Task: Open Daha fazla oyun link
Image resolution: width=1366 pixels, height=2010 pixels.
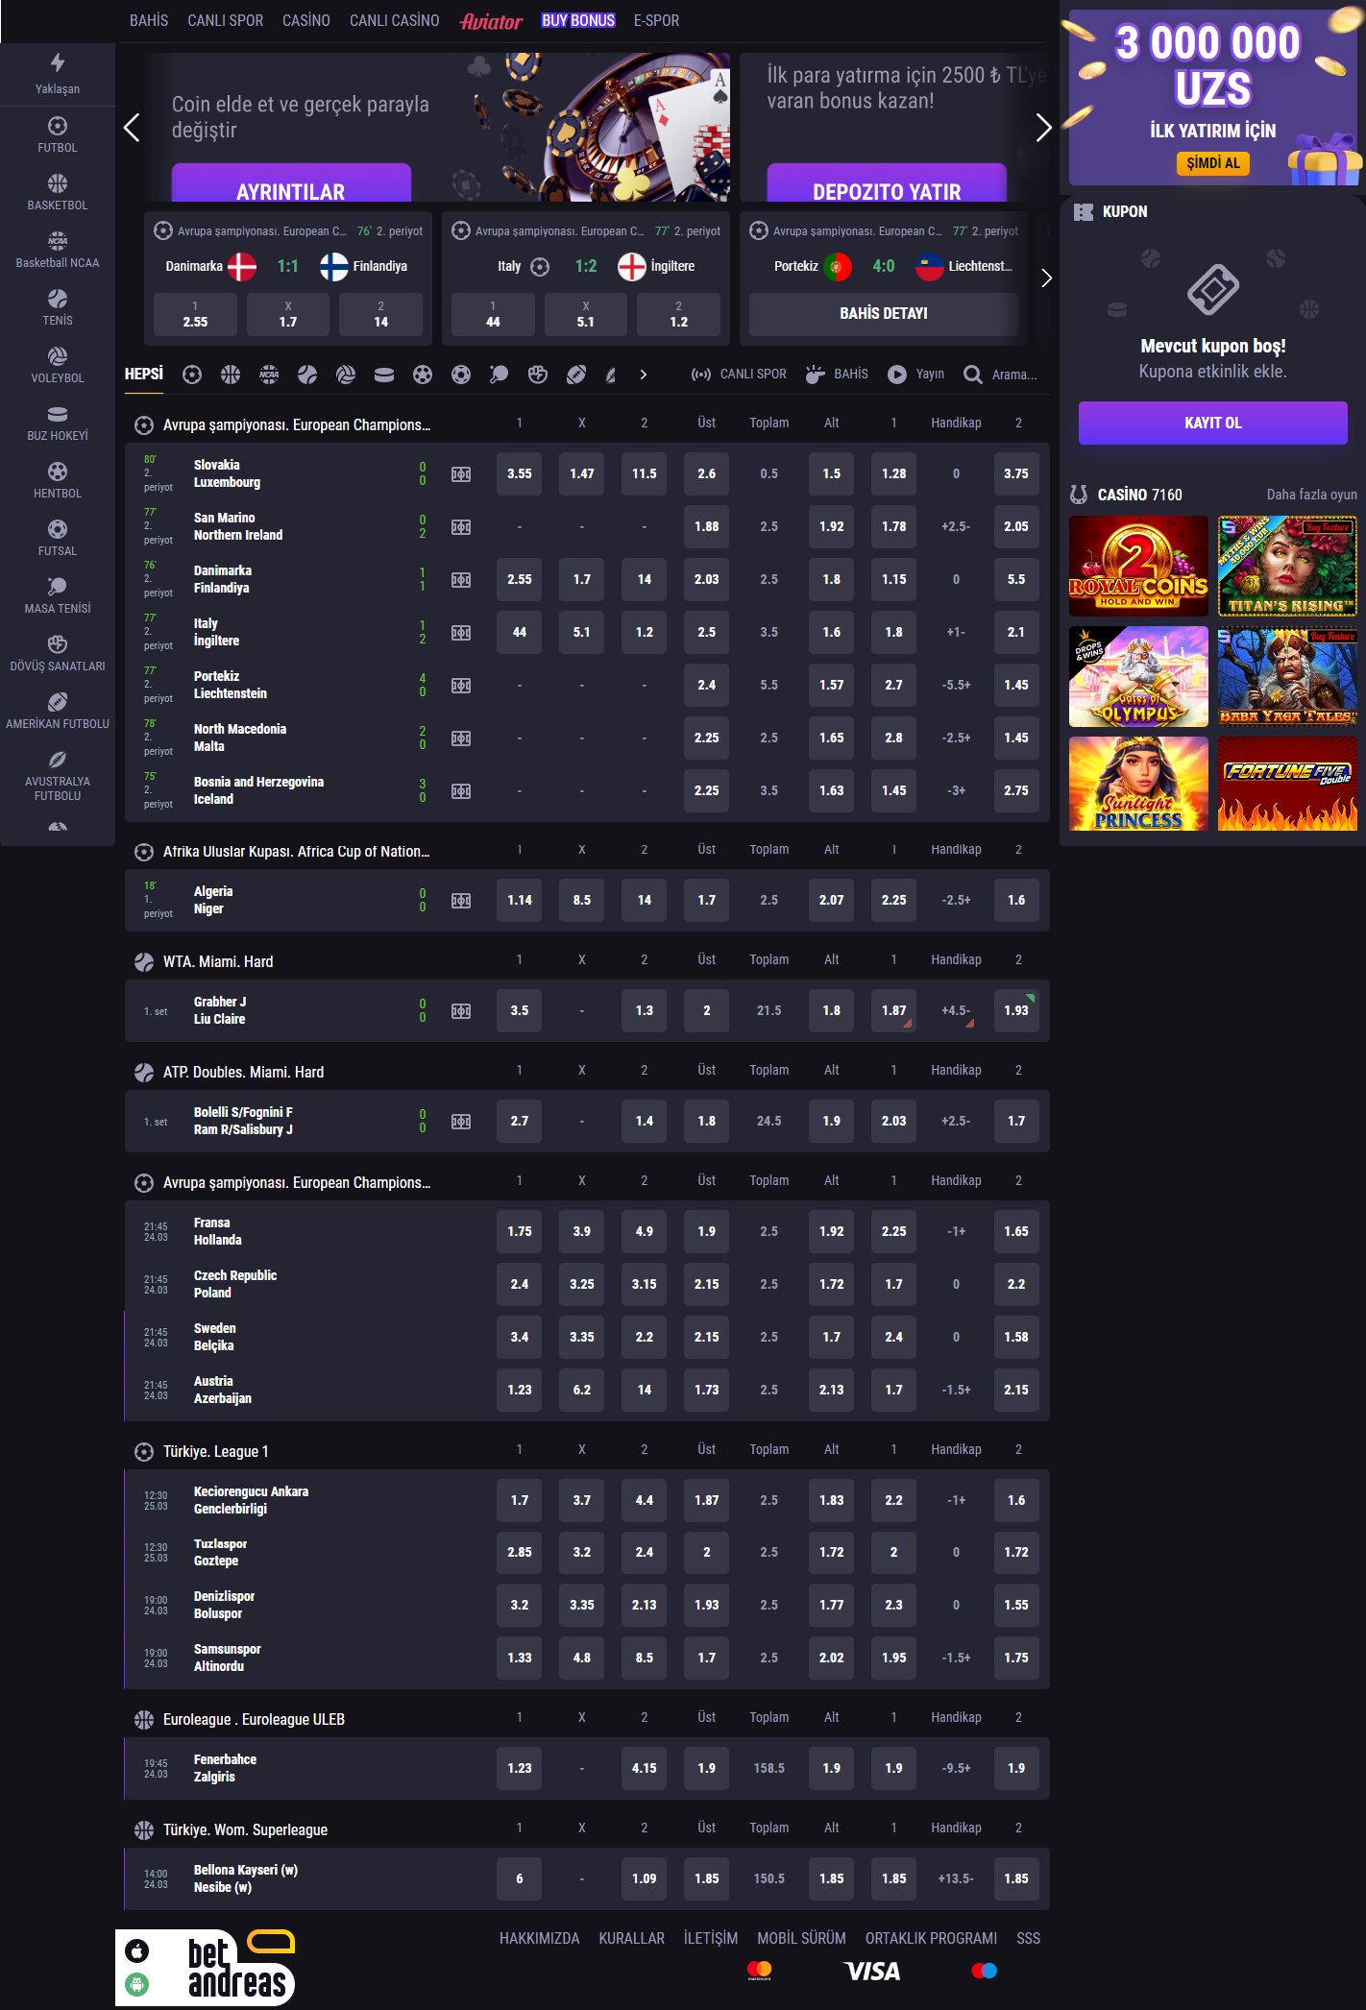Action: pyautogui.click(x=1311, y=495)
